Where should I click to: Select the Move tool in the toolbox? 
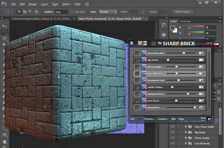4,26
